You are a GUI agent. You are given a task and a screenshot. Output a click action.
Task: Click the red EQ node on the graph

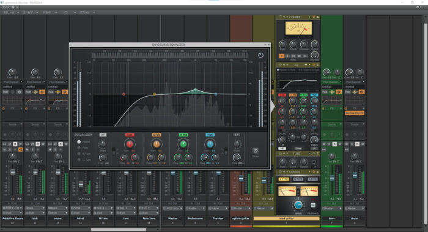click(x=124, y=94)
